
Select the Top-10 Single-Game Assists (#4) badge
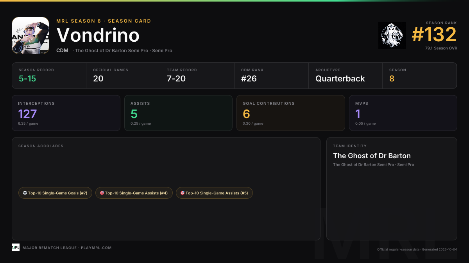tap(134, 193)
